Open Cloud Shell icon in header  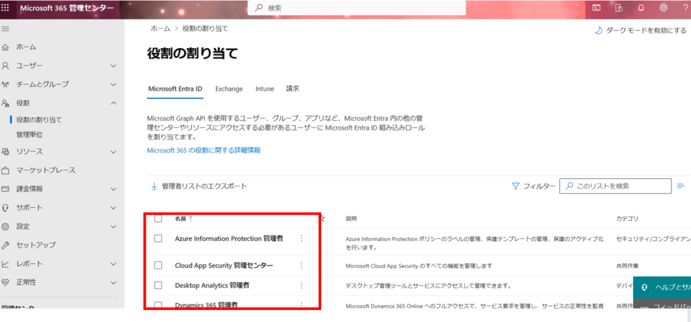pyautogui.click(x=596, y=7)
